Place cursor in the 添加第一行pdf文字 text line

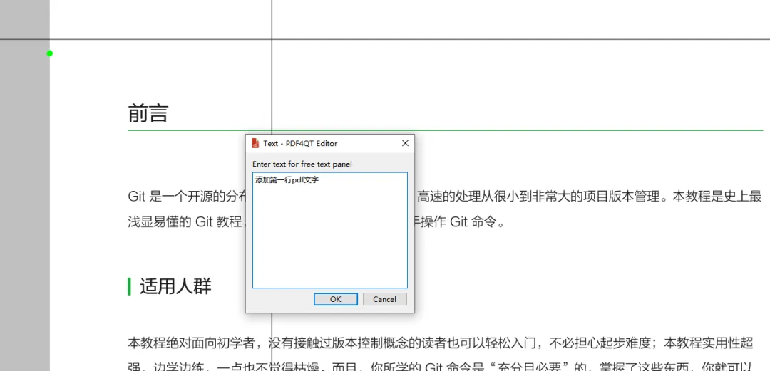click(287, 180)
